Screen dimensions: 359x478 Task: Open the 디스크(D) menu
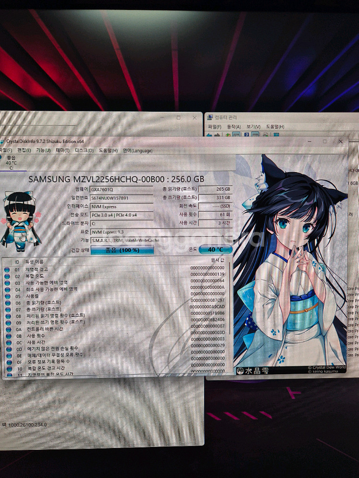(x=84, y=150)
